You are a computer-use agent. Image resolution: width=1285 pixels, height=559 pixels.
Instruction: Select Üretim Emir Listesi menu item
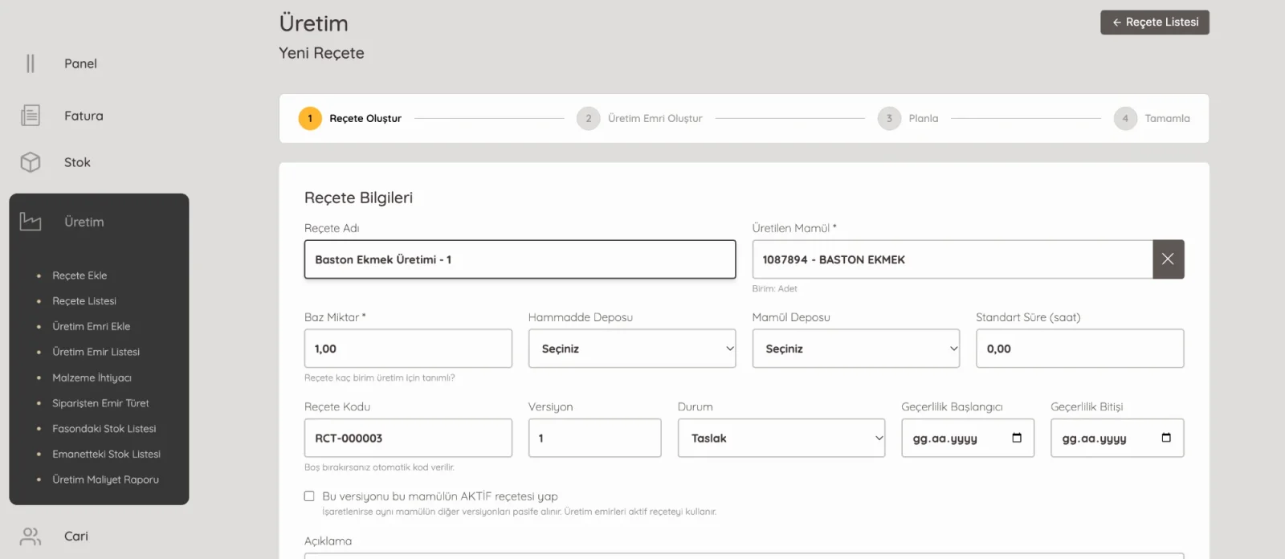[x=96, y=352]
